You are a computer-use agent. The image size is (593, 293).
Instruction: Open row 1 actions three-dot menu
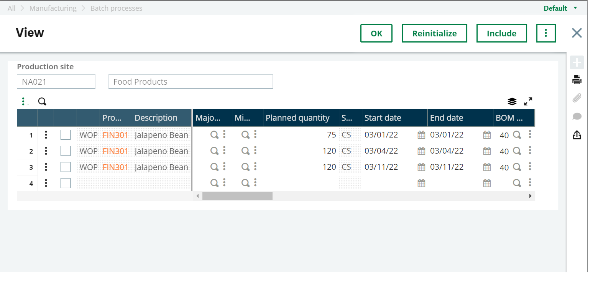point(46,135)
